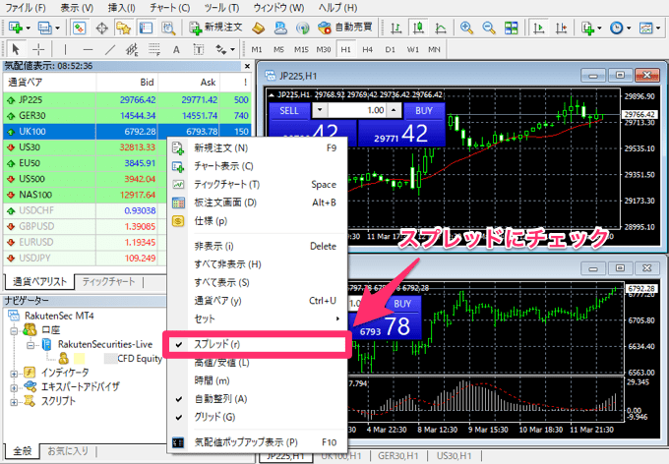This screenshot has width=669, height=464.
Task: Expand the セット submenu arrow
Action: 337,319
